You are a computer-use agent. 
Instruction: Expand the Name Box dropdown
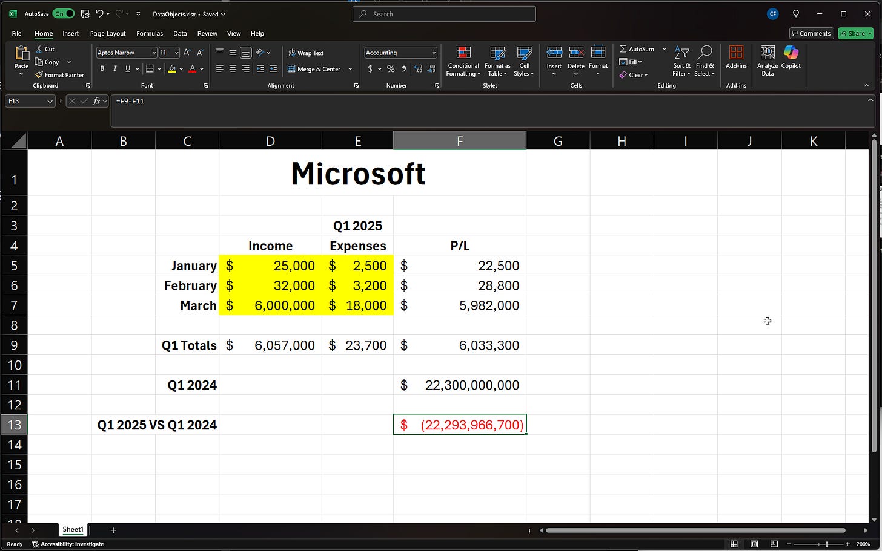tap(50, 101)
